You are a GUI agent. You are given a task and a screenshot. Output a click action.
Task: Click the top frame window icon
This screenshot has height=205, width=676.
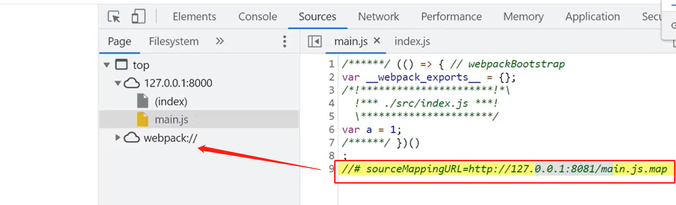coord(122,65)
